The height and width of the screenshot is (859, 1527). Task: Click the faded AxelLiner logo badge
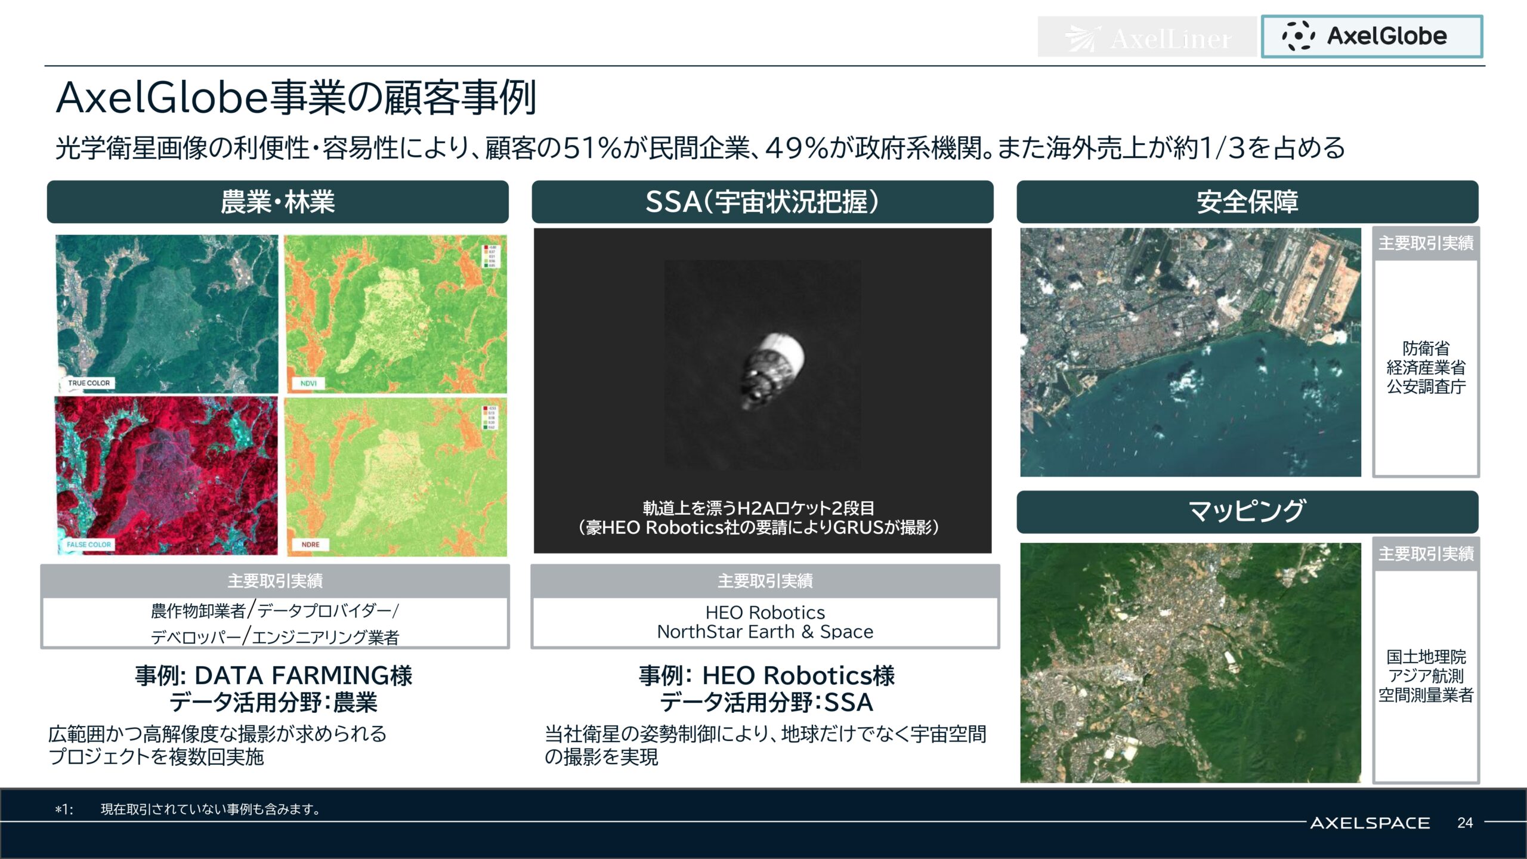click(1147, 37)
